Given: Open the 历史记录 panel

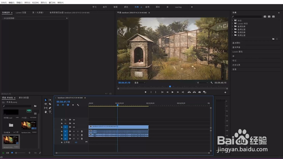Looking at the screenshot, I should tap(236, 65).
